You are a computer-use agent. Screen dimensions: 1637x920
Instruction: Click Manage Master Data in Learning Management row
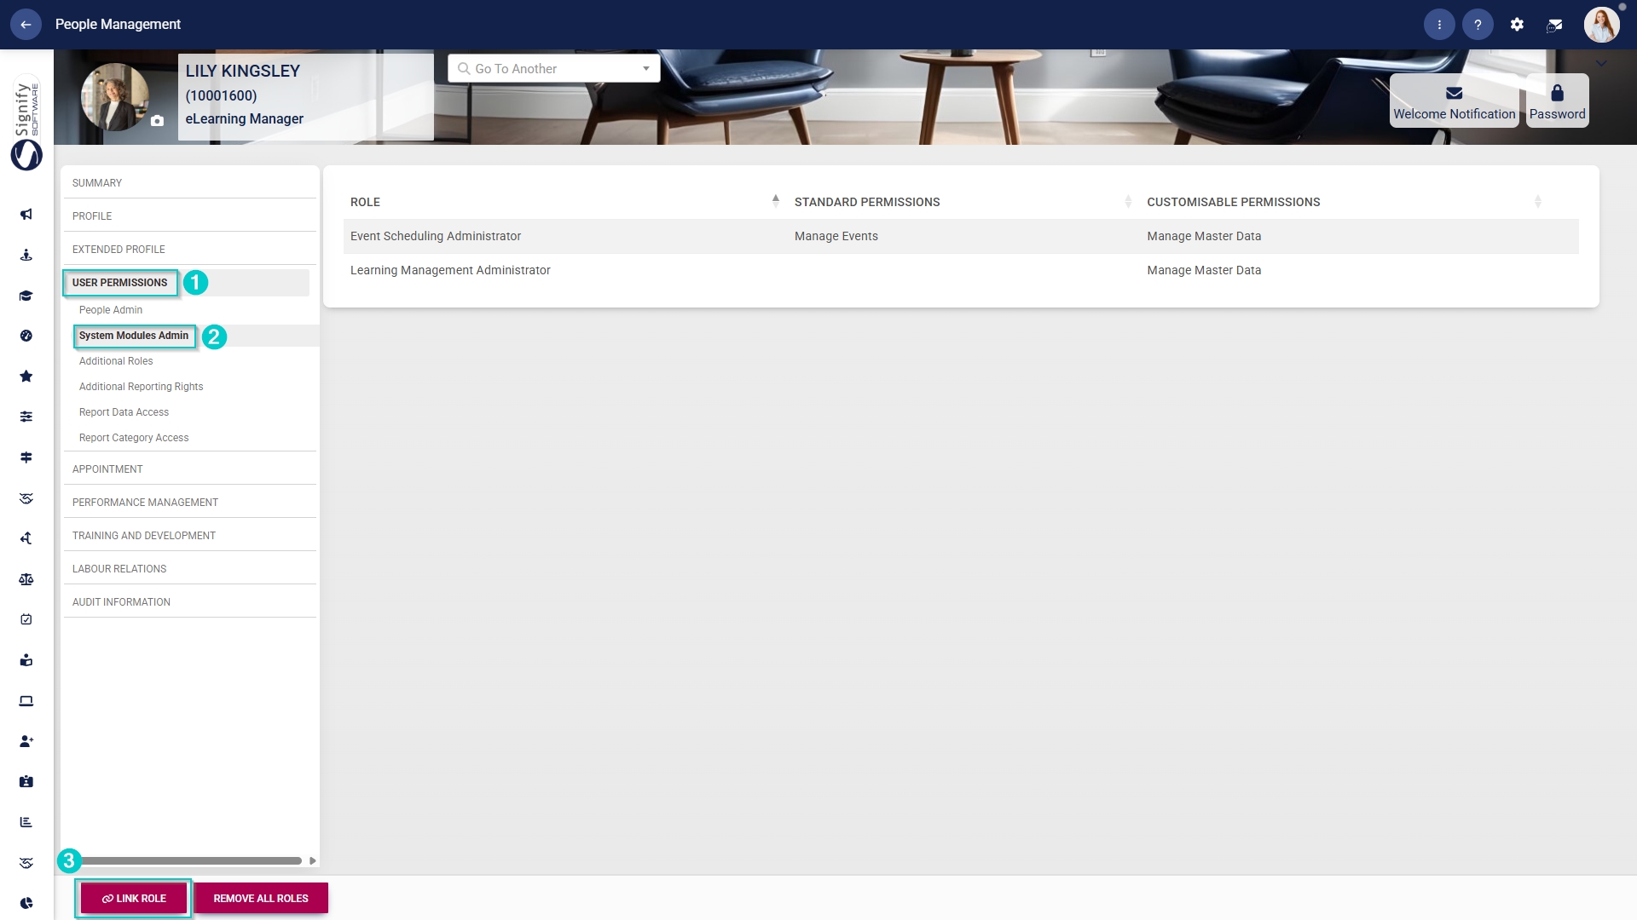1203,270
